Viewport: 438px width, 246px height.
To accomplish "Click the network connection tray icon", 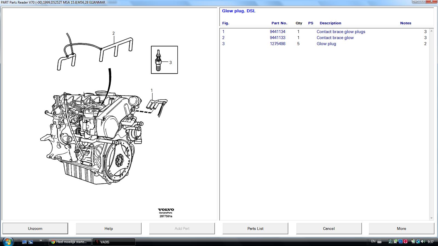I will [418, 241].
